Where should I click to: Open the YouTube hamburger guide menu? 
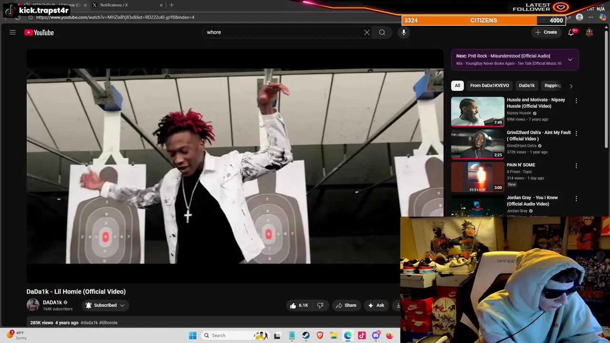[13, 32]
